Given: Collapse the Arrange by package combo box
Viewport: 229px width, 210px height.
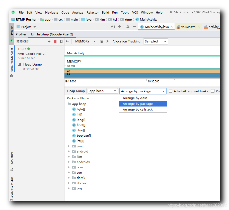Looking at the screenshot, I should pyautogui.click(x=143, y=91).
